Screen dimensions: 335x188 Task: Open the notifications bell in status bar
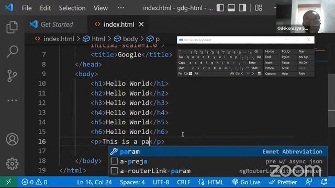[x=324, y=182]
